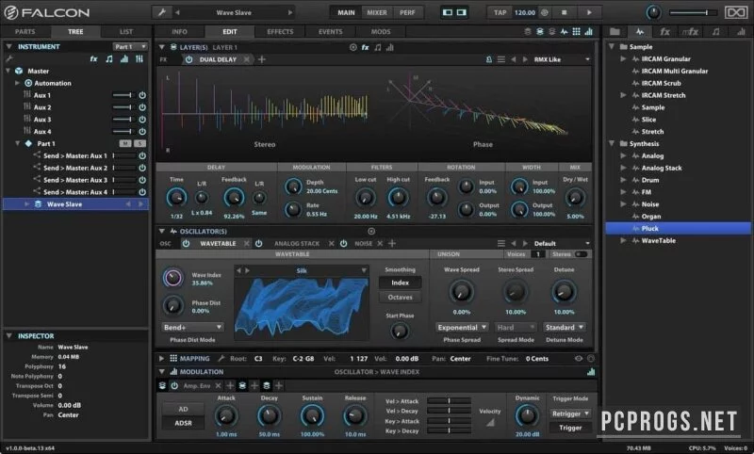754x454 pixels.
Task: Open the RMX Like preset dropdown
Action: tap(562, 59)
